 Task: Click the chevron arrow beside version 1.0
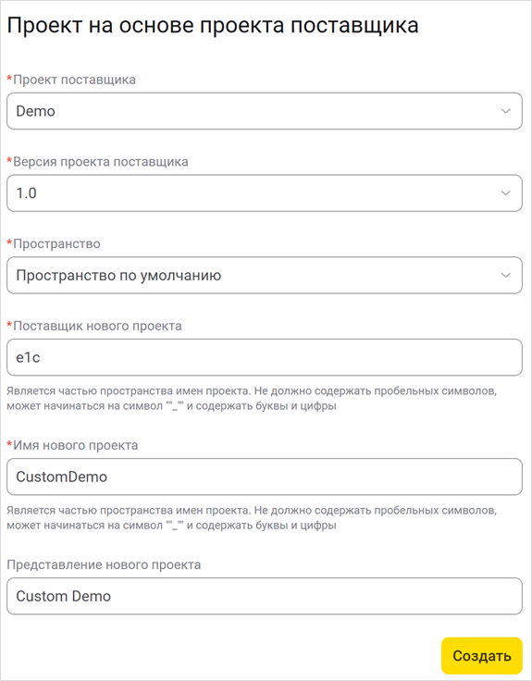[x=505, y=192]
